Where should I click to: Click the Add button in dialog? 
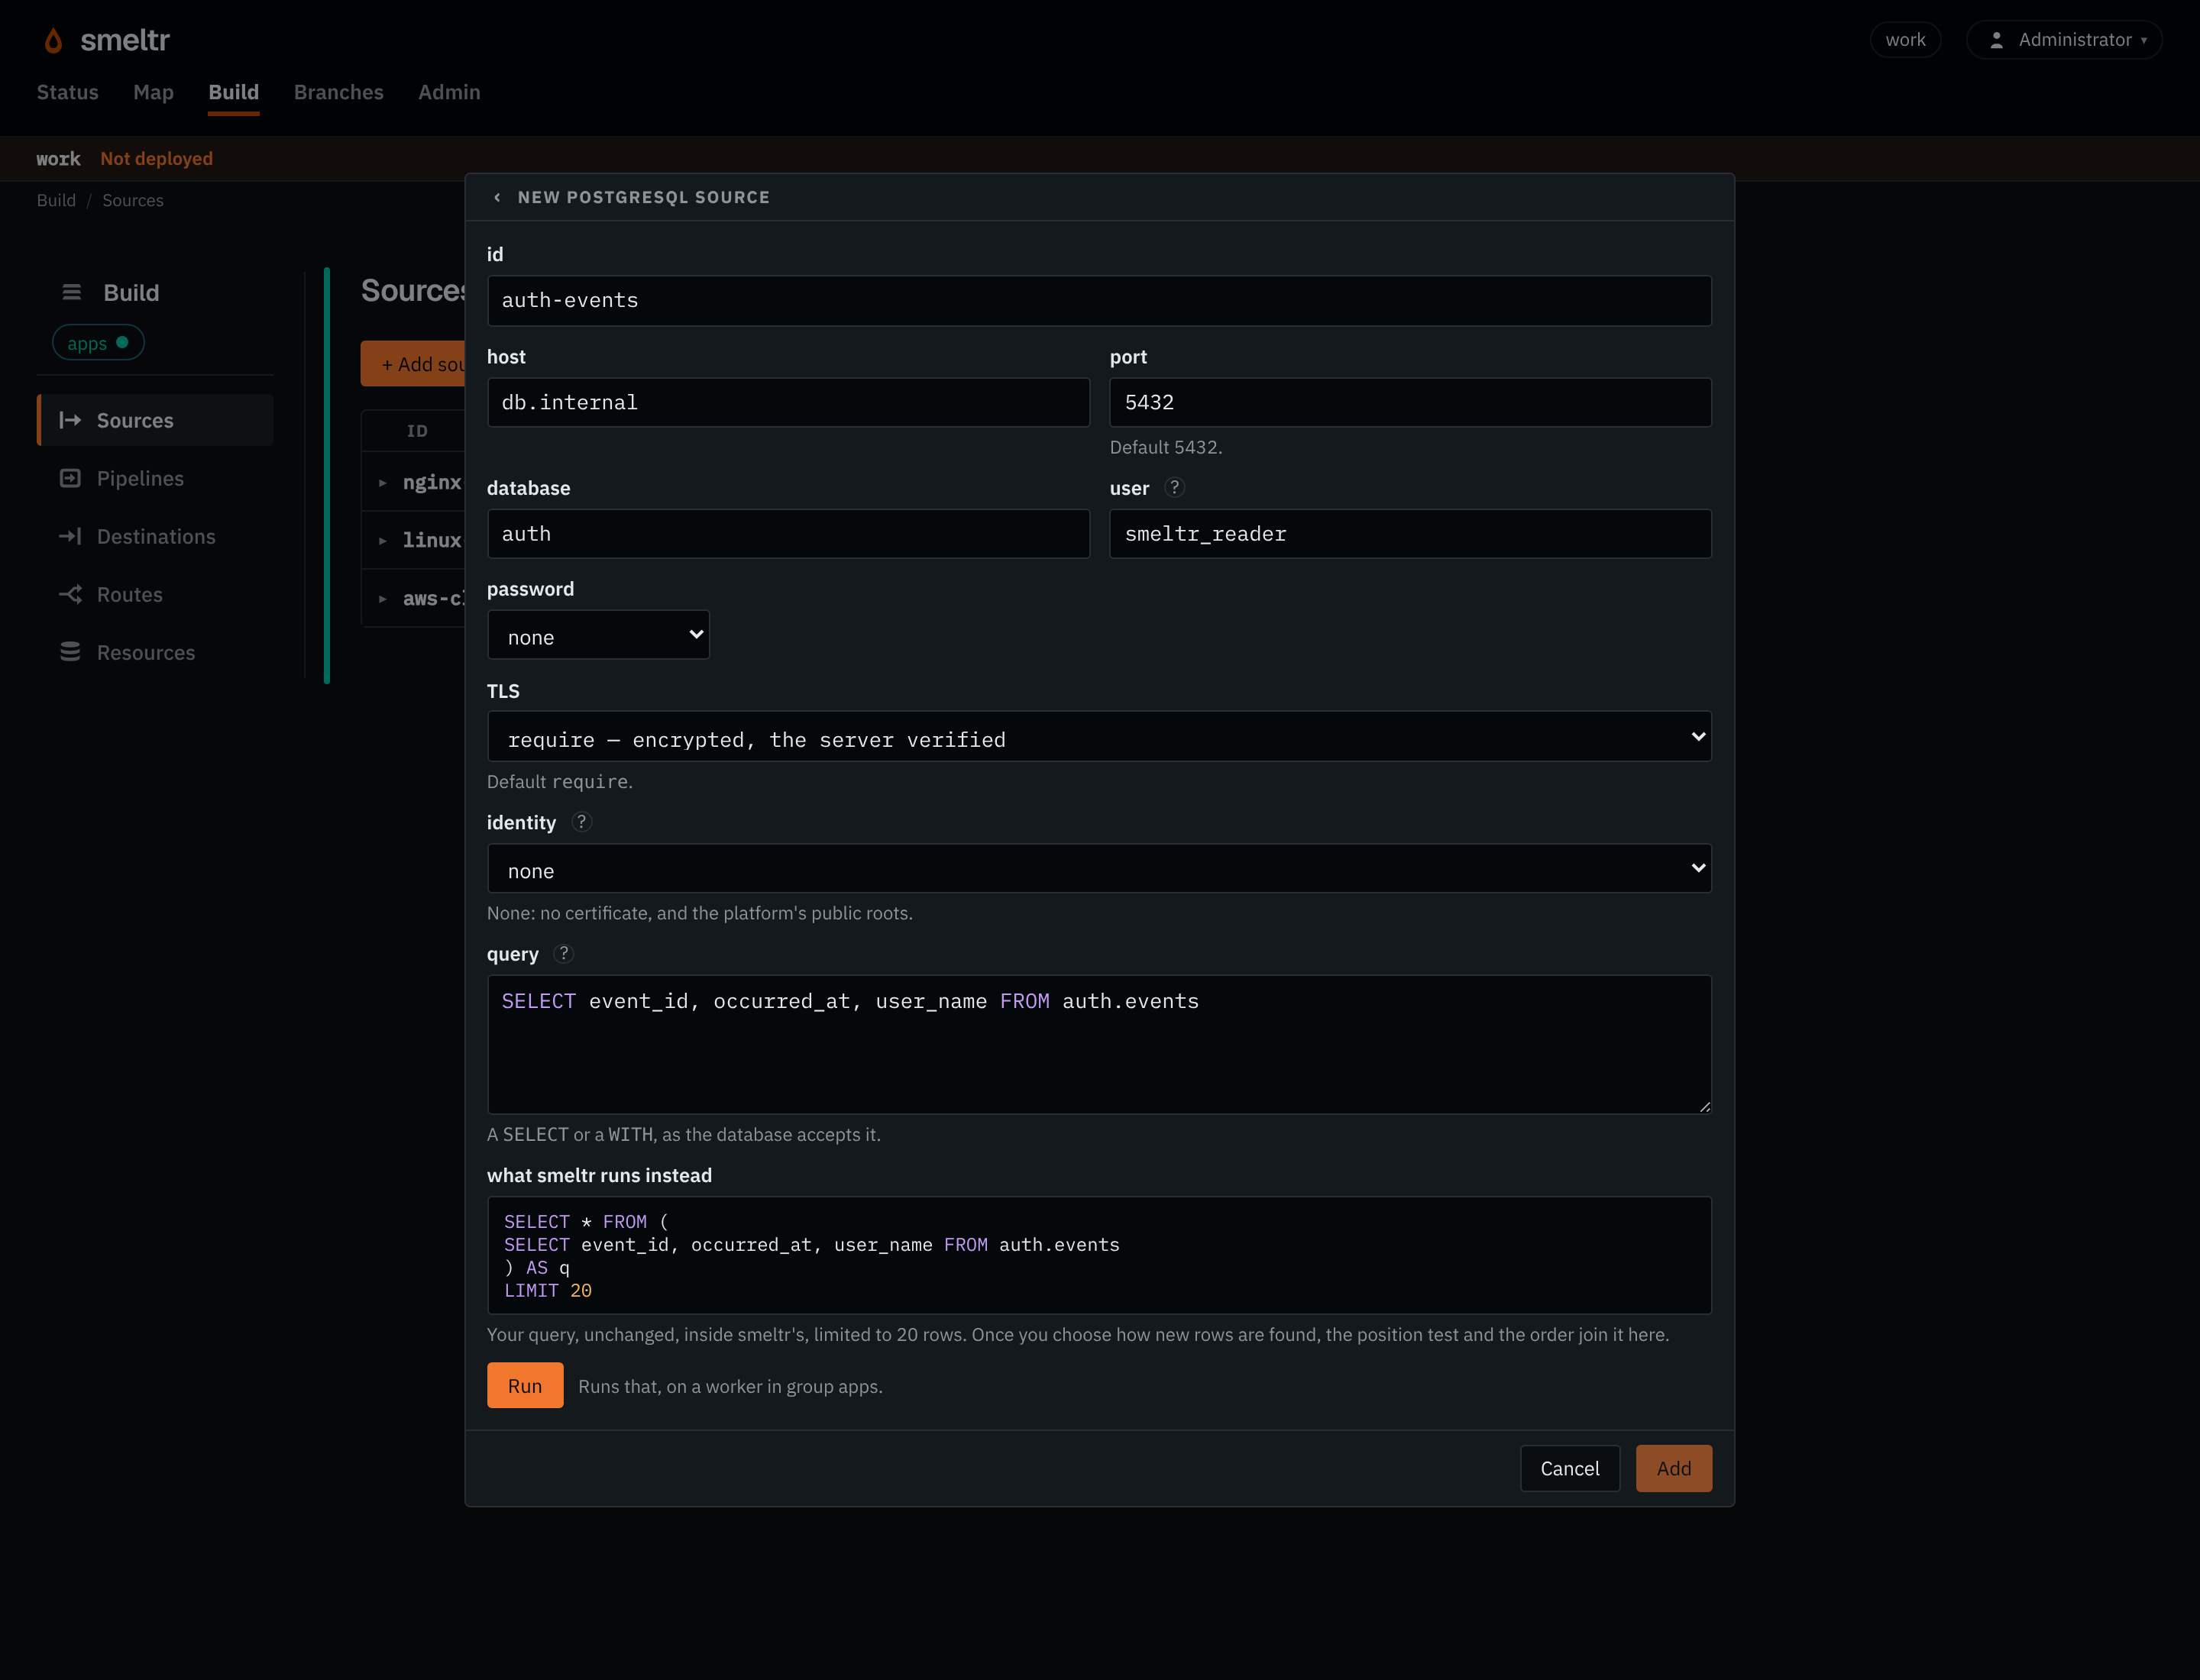[x=1674, y=1468]
